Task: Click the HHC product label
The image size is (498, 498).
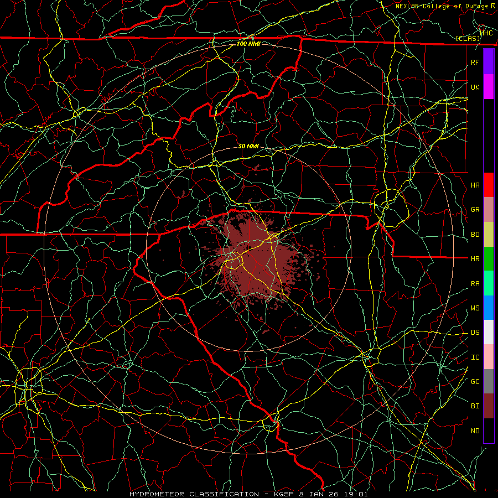Action: point(486,33)
